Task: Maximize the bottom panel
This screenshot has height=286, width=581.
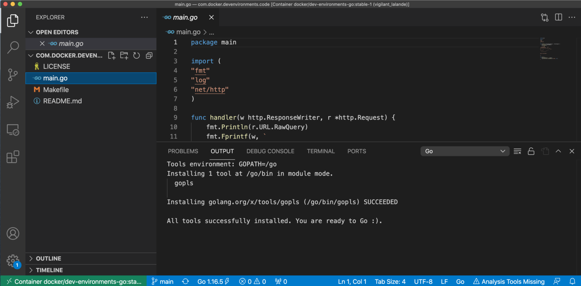Action: point(558,151)
